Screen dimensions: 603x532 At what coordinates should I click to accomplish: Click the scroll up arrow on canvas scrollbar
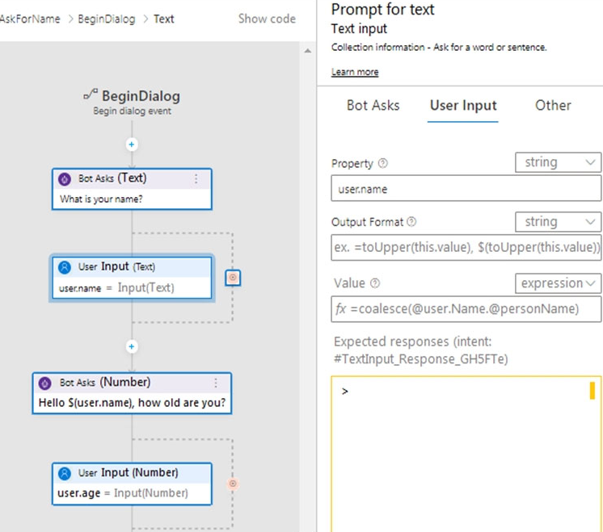pos(307,51)
